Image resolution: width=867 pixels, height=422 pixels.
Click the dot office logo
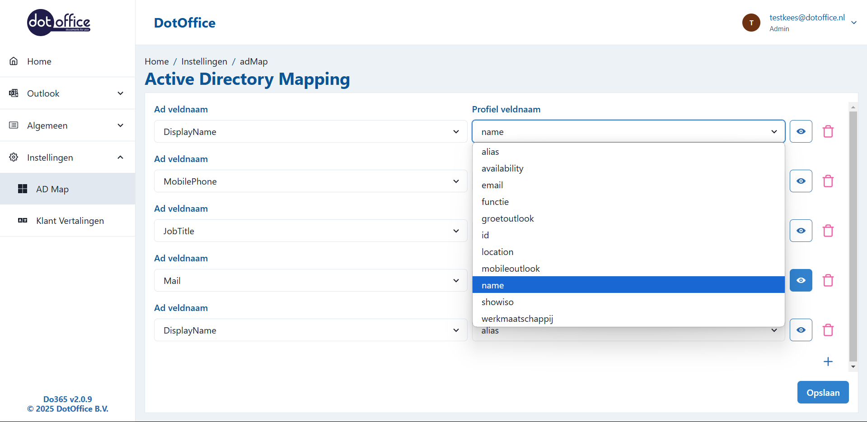tap(59, 23)
